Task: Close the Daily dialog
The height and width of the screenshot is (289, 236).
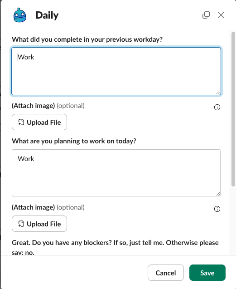Action: click(x=221, y=15)
